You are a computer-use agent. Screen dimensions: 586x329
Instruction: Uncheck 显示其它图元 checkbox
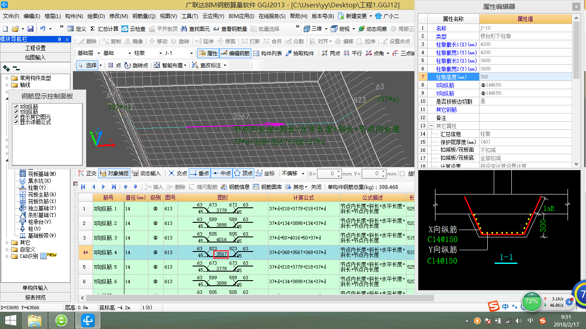tap(16, 117)
